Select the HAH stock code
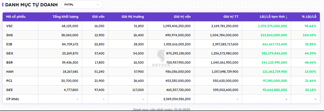The width and height of the screenshot is (324, 111). coord(10,72)
